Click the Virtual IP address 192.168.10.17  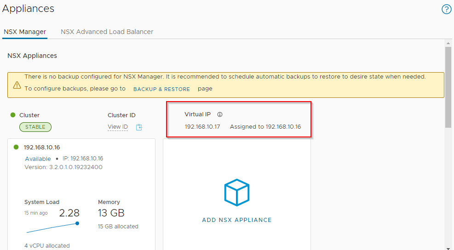click(202, 127)
